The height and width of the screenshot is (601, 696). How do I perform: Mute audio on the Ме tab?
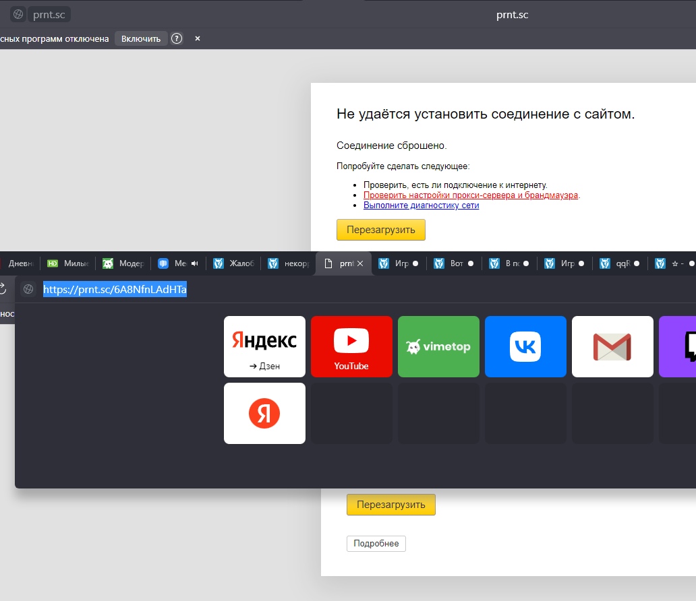click(194, 264)
